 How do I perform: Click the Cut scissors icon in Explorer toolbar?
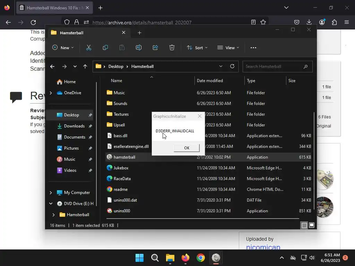click(88, 47)
